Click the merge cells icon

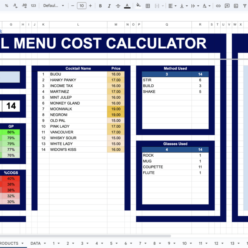click(x=157, y=6)
